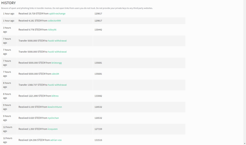Click 'Received 9.778 STEEM from' text
Image resolution: width=246 pixels, height=145 pixels.
(x=33, y=30)
